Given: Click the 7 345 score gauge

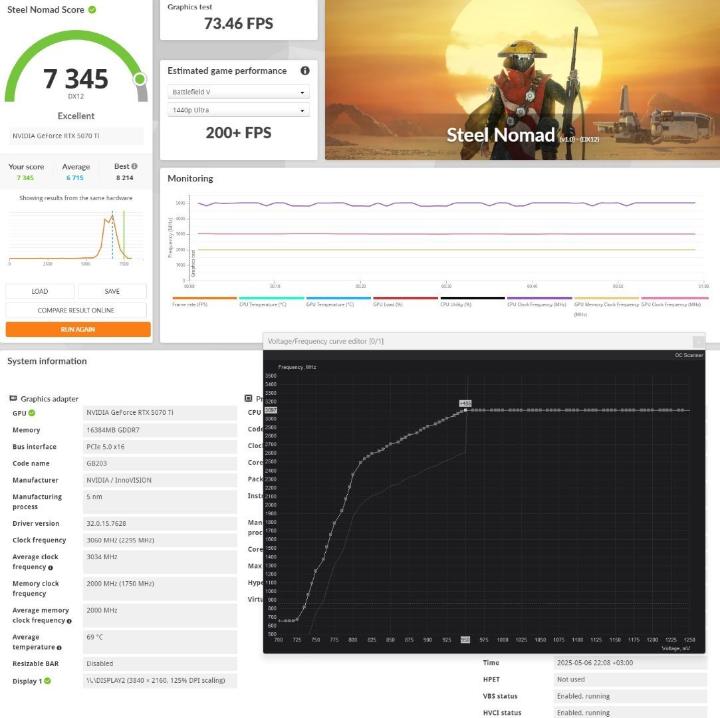Looking at the screenshot, I should click(x=76, y=66).
